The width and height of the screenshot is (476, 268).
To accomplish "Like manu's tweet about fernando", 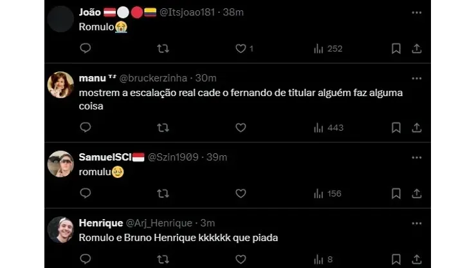I will point(241,128).
